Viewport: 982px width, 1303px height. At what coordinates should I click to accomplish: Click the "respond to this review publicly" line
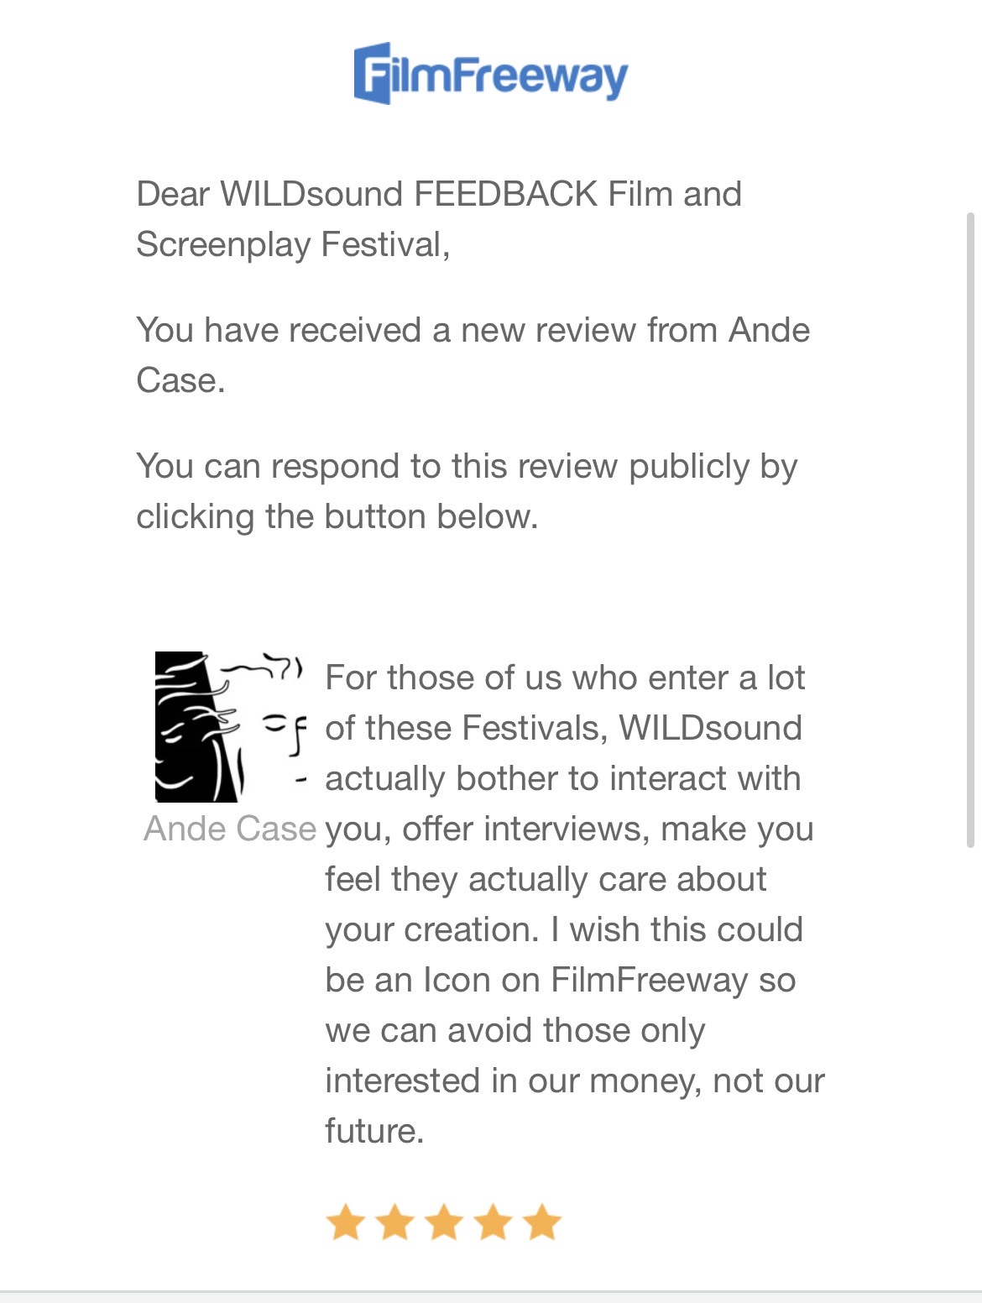pos(467,466)
